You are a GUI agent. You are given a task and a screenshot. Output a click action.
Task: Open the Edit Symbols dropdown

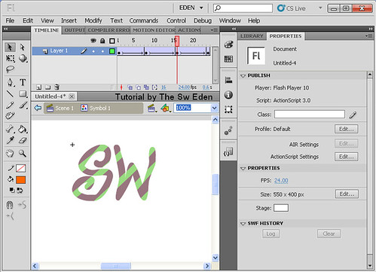click(x=166, y=108)
